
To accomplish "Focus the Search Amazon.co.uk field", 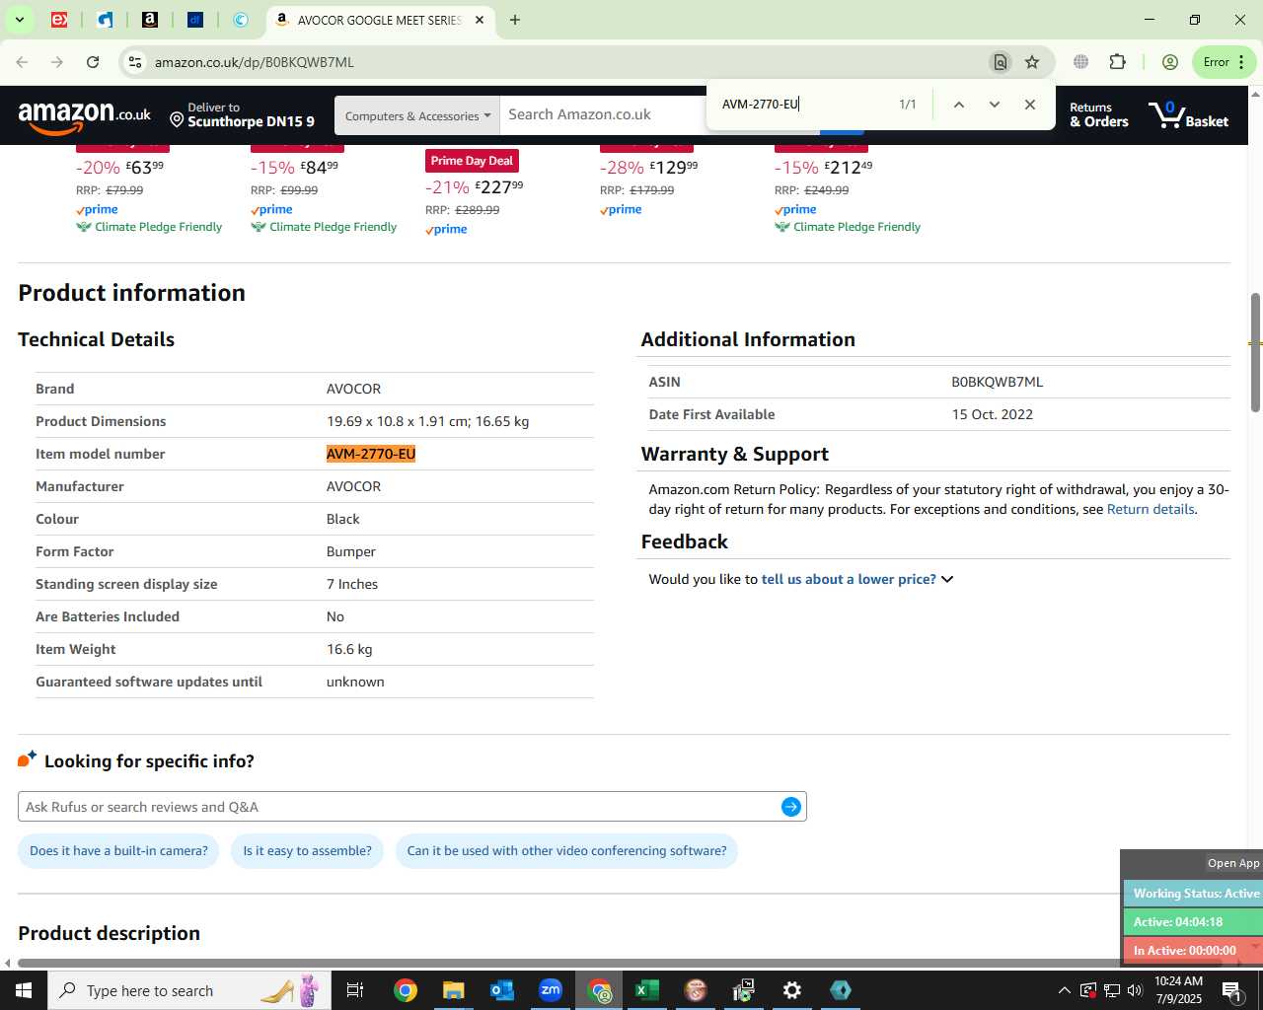I will coord(602,115).
